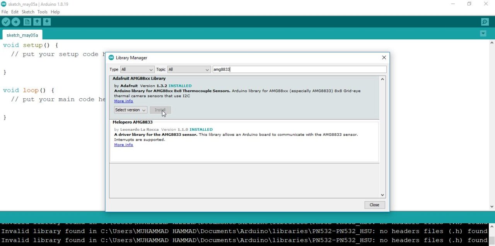Image resolution: width=495 pixels, height=246 pixels.
Task: Click the library list scroll down arrow
Action: [x=382, y=195]
